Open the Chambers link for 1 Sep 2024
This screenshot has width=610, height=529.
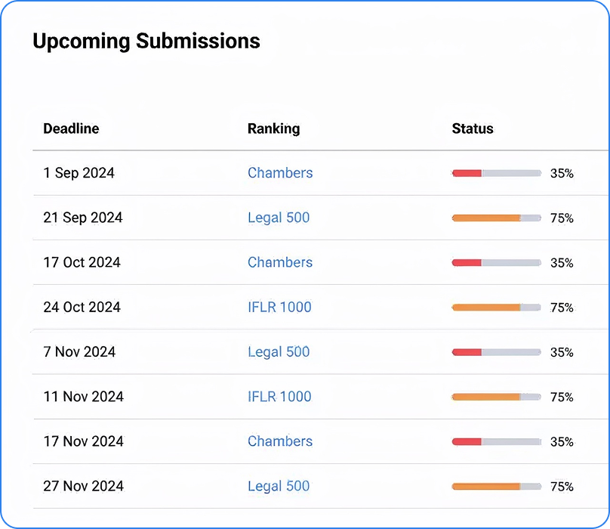click(x=280, y=172)
